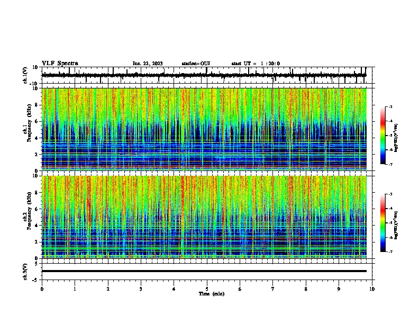Click the ch.1(V) voltage waveform trace
419x324 pixels.
point(204,75)
